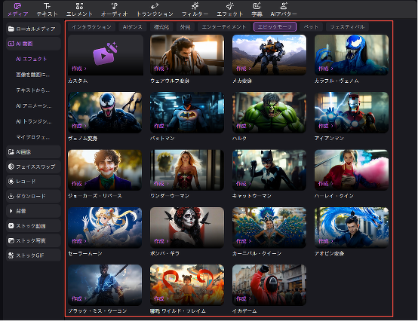Image resolution: width=418 pixels, height=321 pixels.
Task: Click 作成 on ハルク card
Action: coord(244,126)
